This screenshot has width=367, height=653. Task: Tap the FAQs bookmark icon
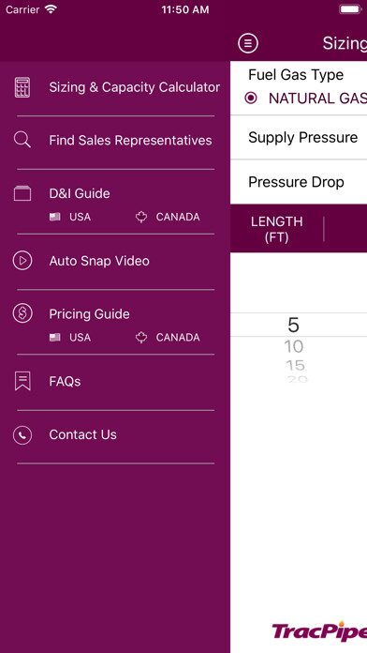tap(22, 381)
